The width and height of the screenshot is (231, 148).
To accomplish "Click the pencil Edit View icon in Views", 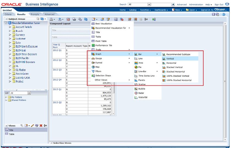I will click(32, 126).
